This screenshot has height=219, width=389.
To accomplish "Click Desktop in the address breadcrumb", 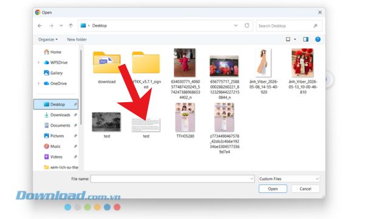I will [100, 26].
